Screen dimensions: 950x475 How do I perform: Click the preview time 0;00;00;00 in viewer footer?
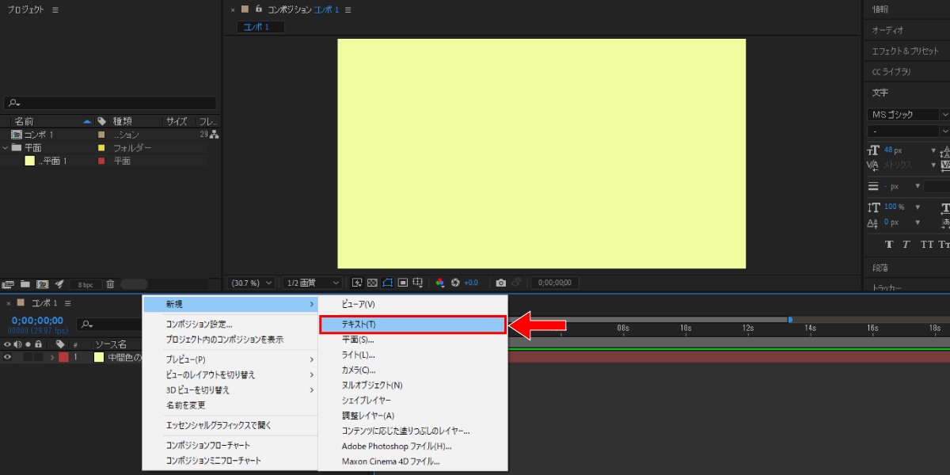555,283
